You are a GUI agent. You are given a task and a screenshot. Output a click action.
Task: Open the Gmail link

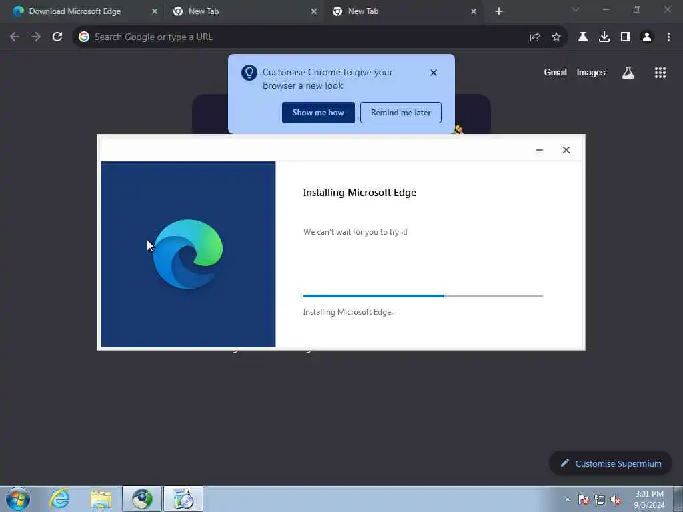pyautogui.click(x=556, y=73)
